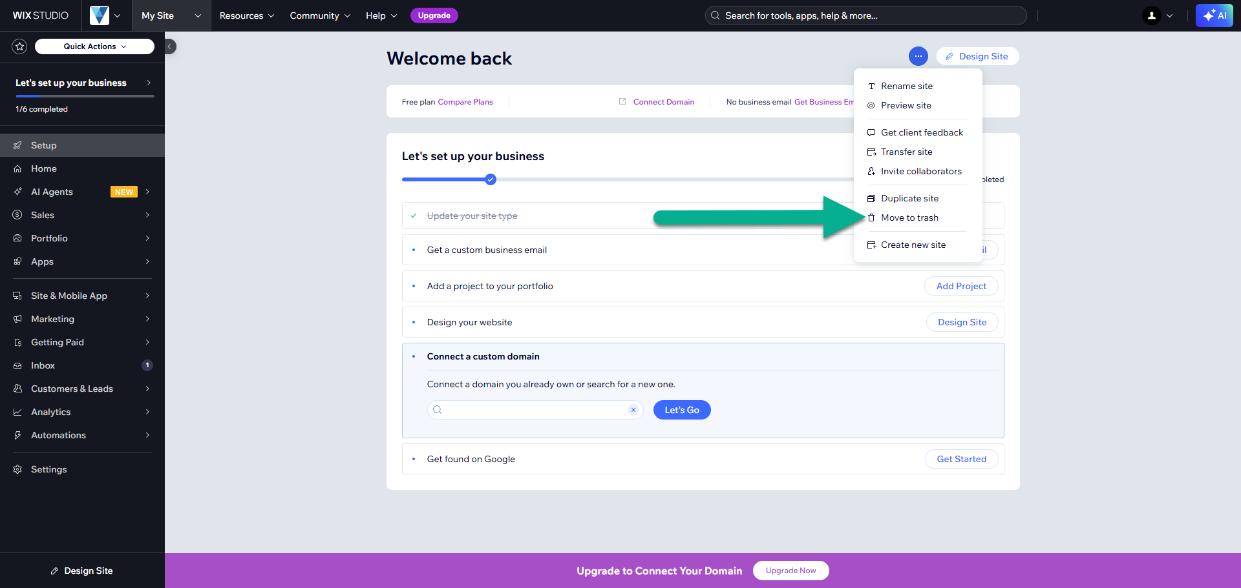1241x588 pixels.
Task: Click the setup progress bar marker
Action: 491,179
